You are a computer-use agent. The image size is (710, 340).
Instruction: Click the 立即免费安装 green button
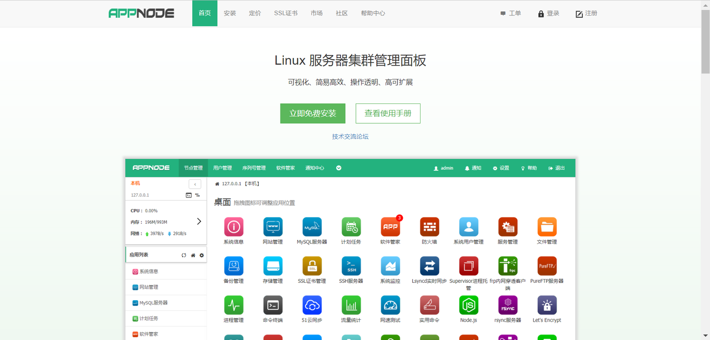pyautogui.click(x=313, y=113)
